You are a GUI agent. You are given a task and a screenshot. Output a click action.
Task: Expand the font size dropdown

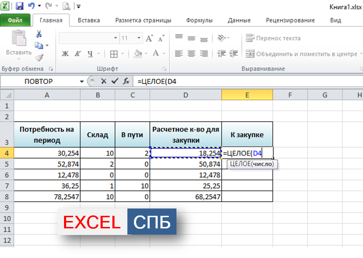(x=139, y=38)
